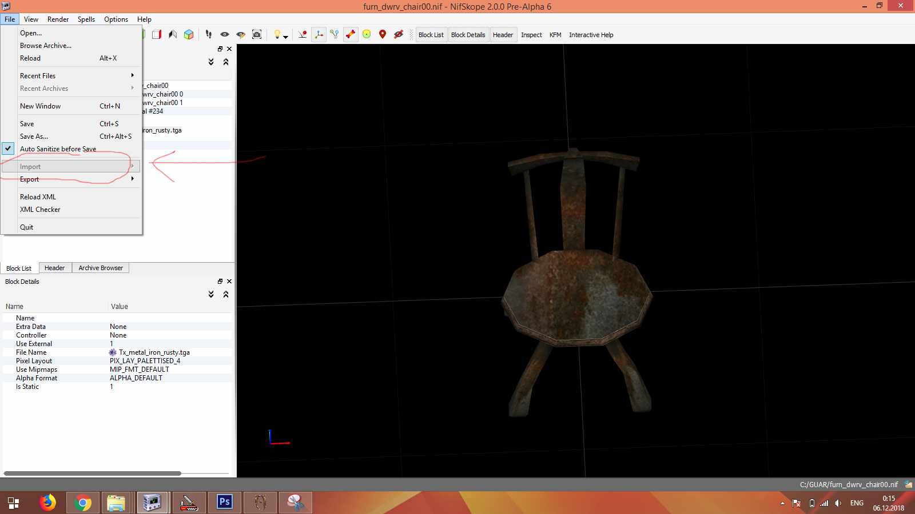The image size is (915, 514).
Task: Uncheck Auto Sanitize before Save
Action: pos(71,149)
